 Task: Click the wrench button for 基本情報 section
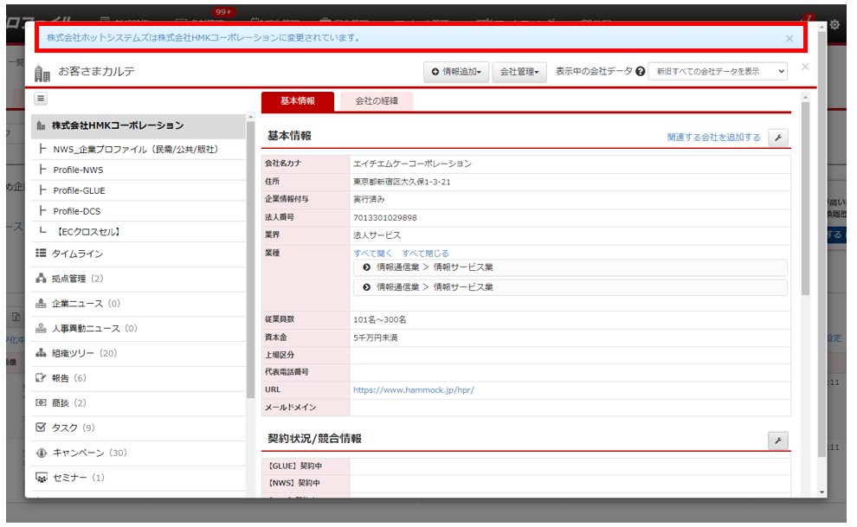[778, 138]
